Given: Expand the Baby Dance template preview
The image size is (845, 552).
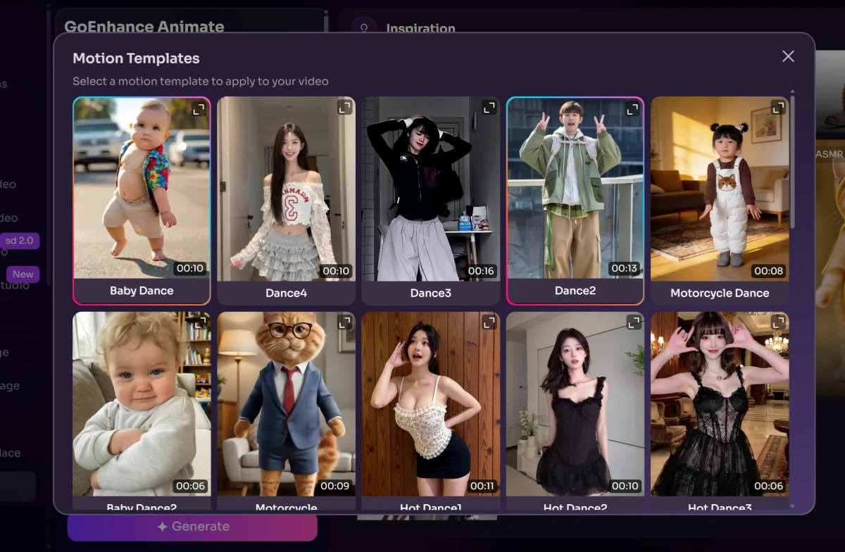Looking at the screenshot, I should tap(199, 108).
